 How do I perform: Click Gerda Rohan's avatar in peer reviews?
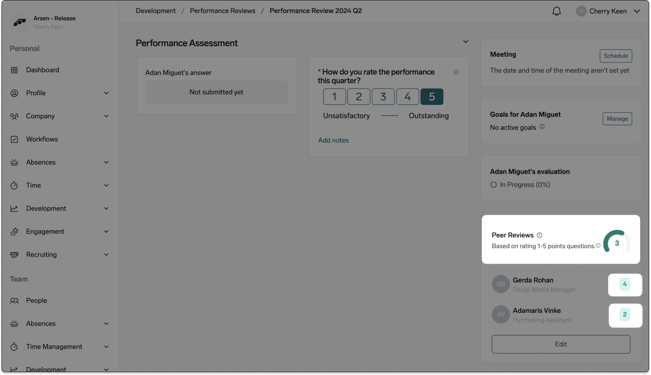501,284
